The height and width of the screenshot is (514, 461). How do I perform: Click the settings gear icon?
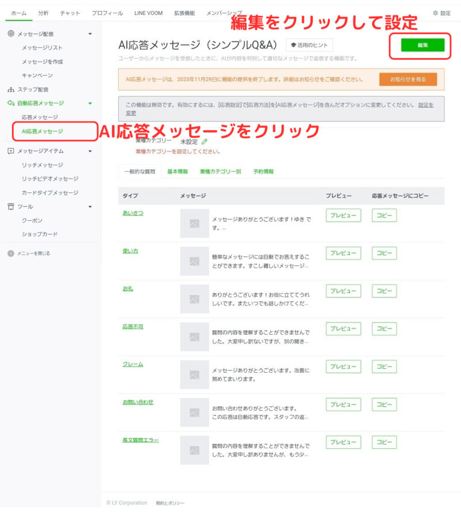(x=436, y=13)
